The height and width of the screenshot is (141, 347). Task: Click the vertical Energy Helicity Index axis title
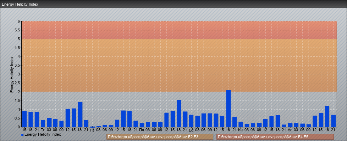pos(12,74)
